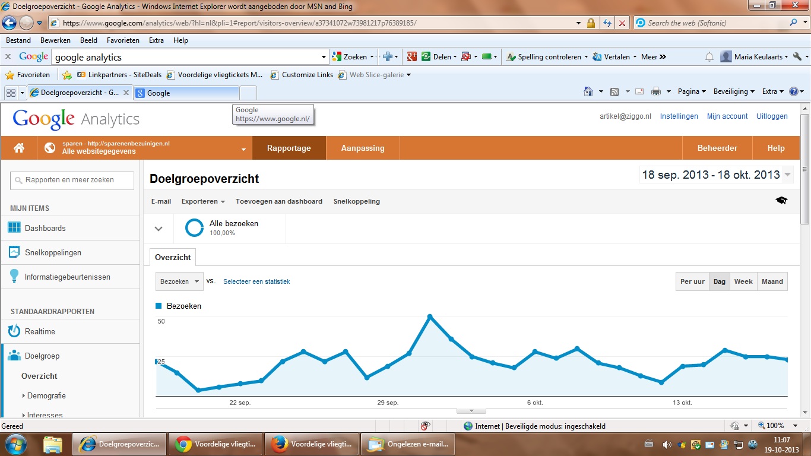
Task: Click the print icon in IE command bar
Action: click(x=656, y=91)
